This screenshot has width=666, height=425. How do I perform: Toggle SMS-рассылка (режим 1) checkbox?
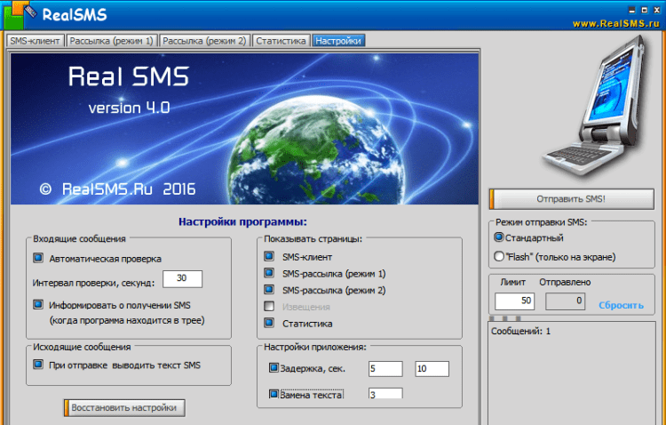[x=269, y=273]
